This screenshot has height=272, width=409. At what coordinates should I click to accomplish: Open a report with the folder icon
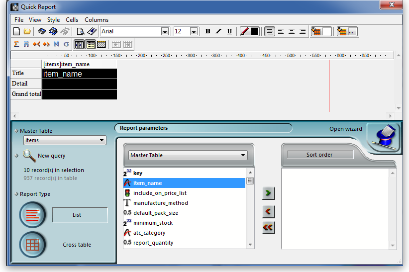[x=27, y=31]
